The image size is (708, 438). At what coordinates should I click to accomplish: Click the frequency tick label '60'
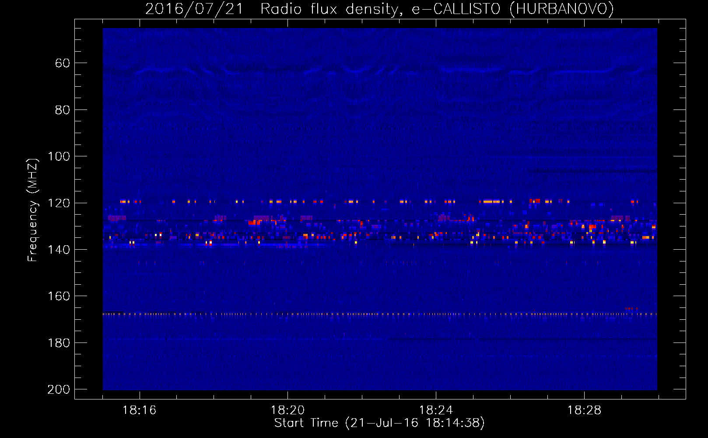tap(63, 63)
